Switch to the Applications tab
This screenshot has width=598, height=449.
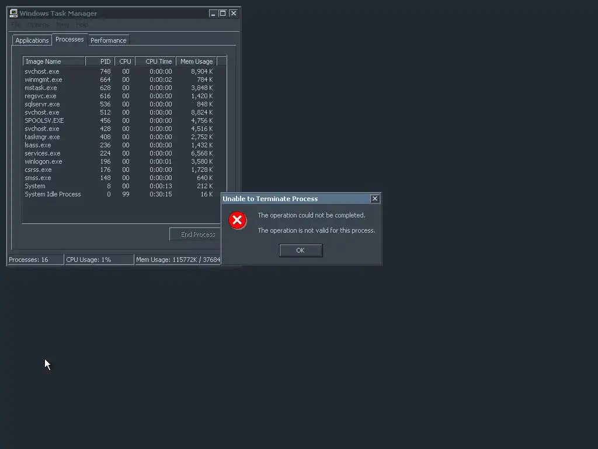(32, 40)
